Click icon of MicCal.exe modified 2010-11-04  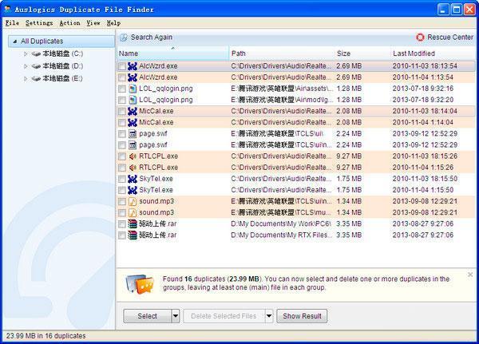click(x=133, y=122)
